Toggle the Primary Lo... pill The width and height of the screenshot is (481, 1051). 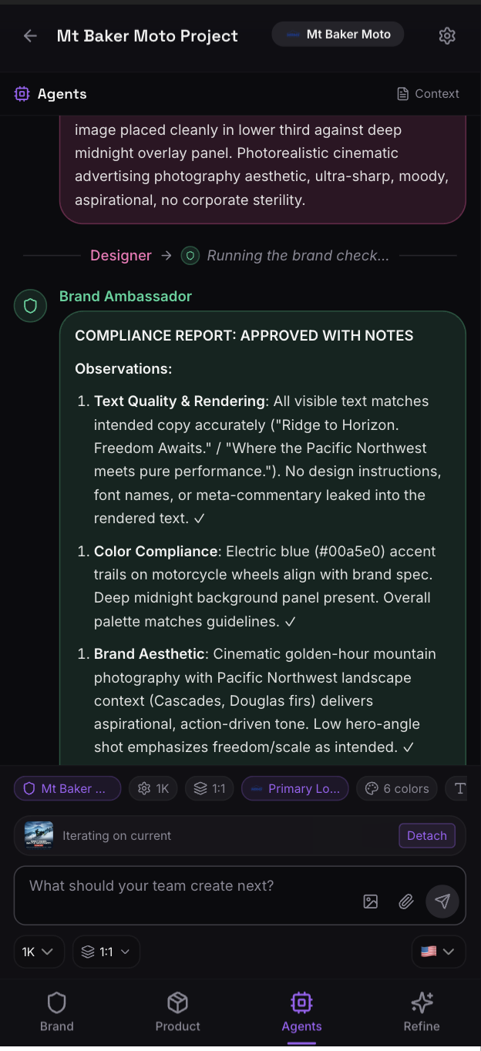(x=294, y=787)
